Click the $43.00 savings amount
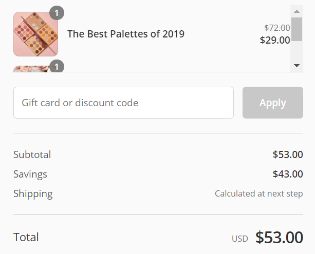The image size is (315, 254). click(x=288, y=174)
